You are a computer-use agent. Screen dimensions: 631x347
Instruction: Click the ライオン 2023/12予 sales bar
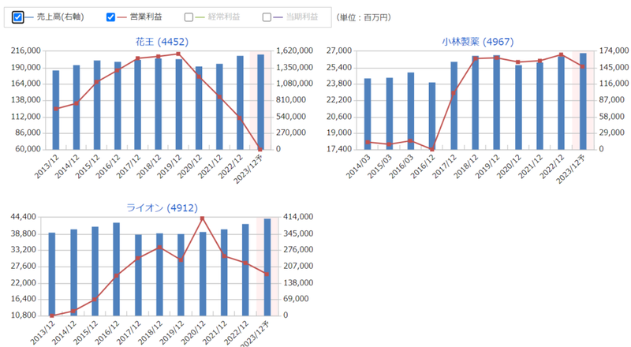click(x=267, y=267)
